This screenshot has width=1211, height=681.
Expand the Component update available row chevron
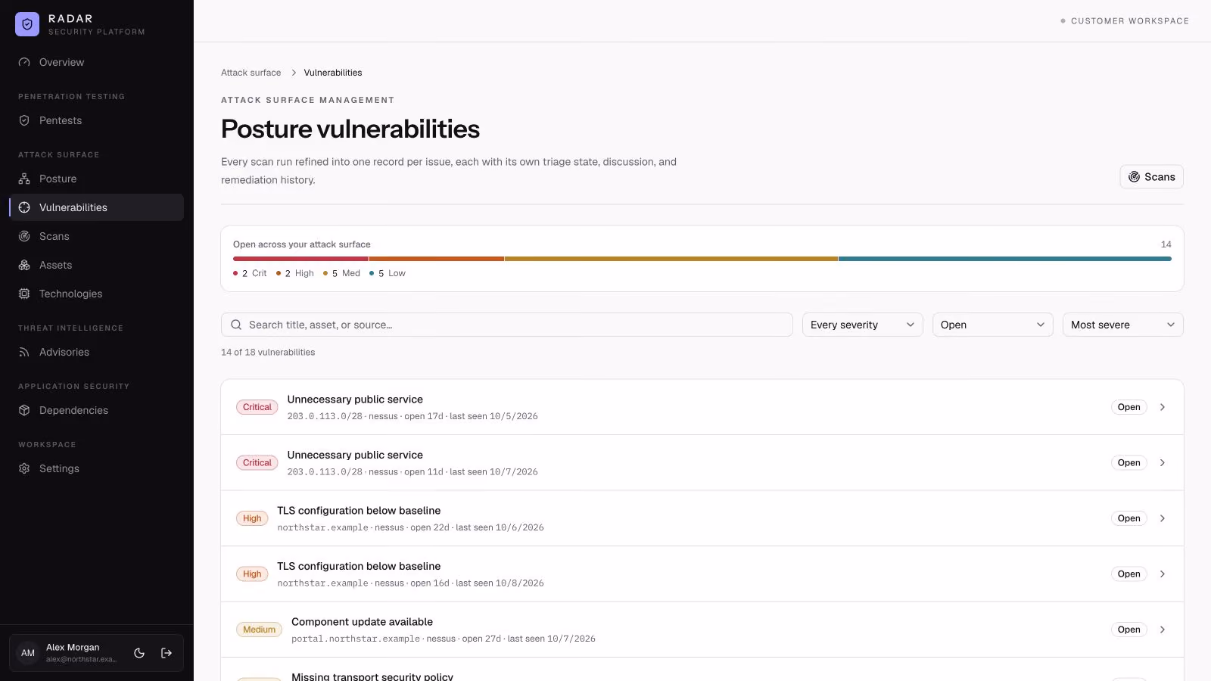click(x=1163, y=630)
